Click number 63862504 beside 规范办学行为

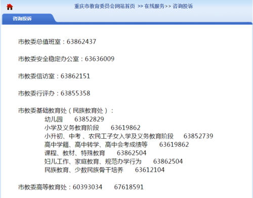pos(168,162)
